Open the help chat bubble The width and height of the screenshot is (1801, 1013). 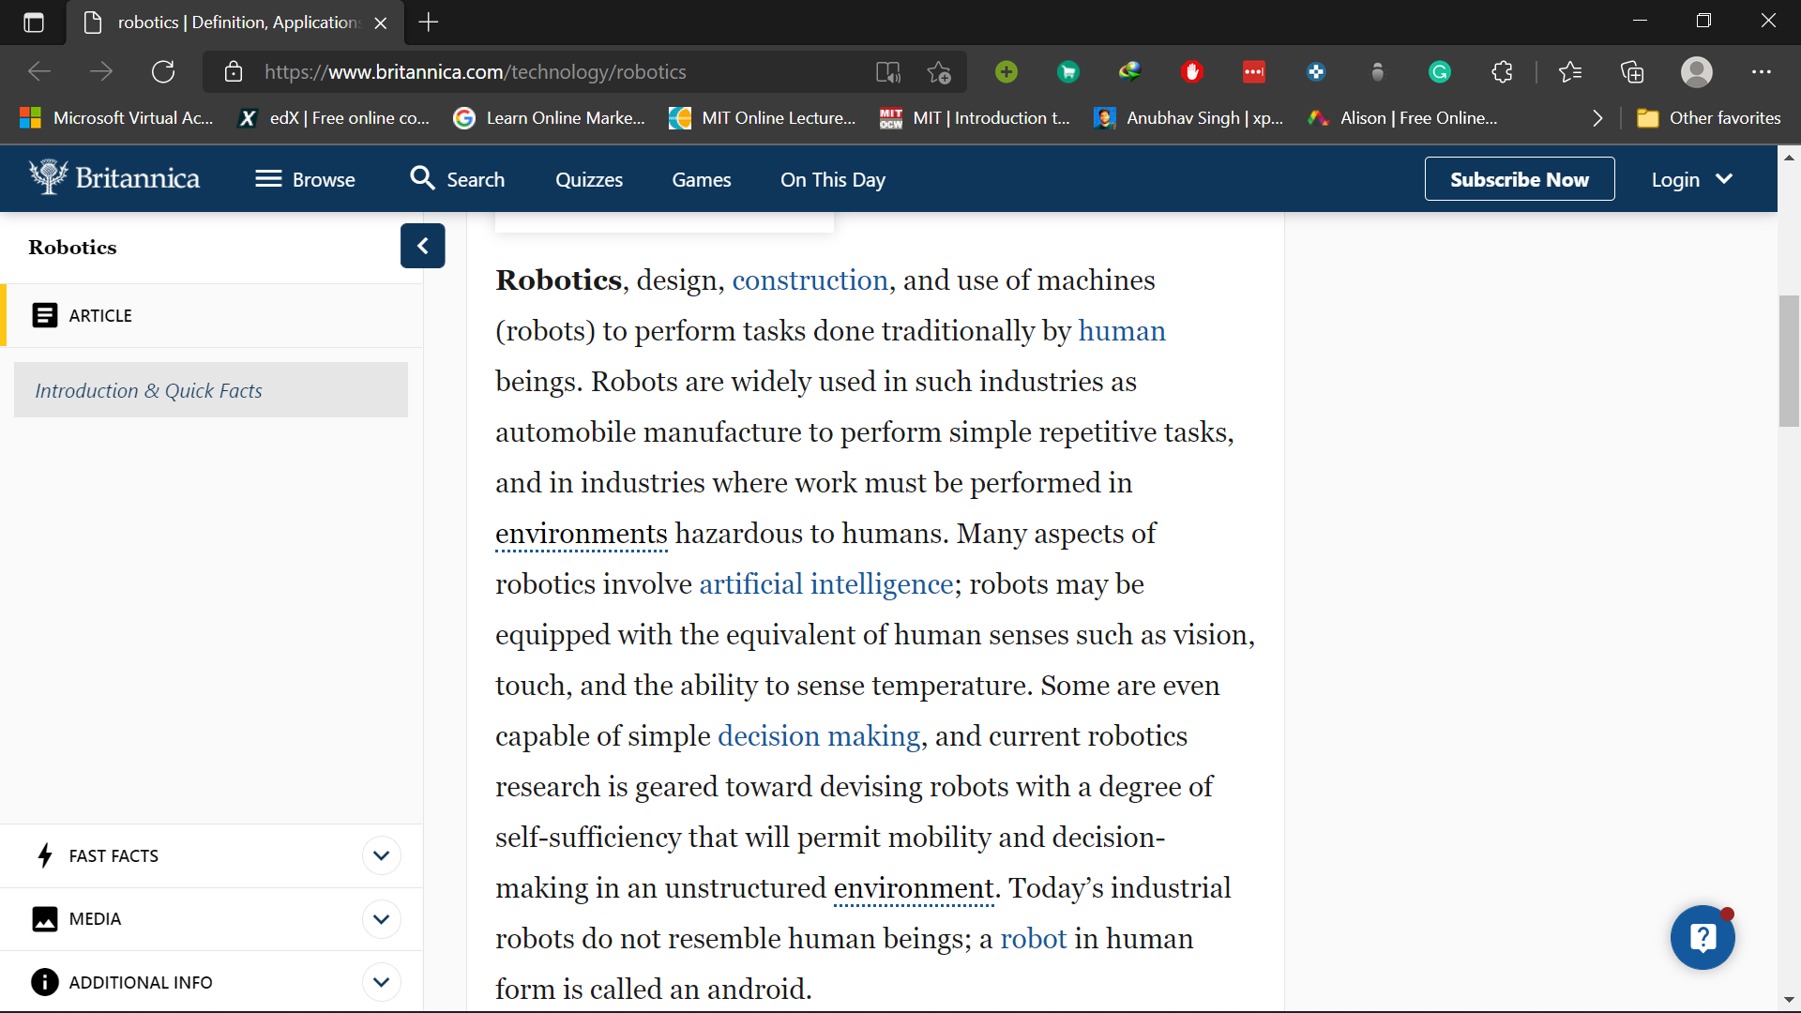1702,937
